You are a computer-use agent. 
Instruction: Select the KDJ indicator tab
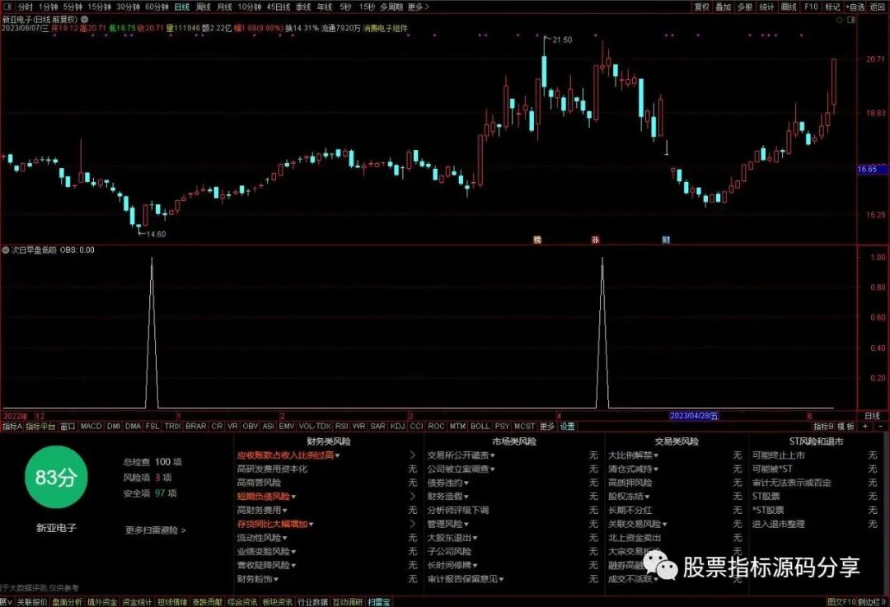point(398,426)
